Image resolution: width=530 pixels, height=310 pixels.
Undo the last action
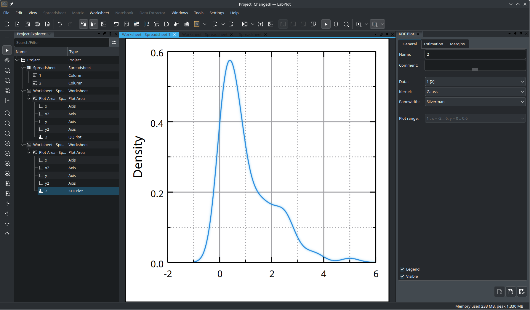coord(60,24)
